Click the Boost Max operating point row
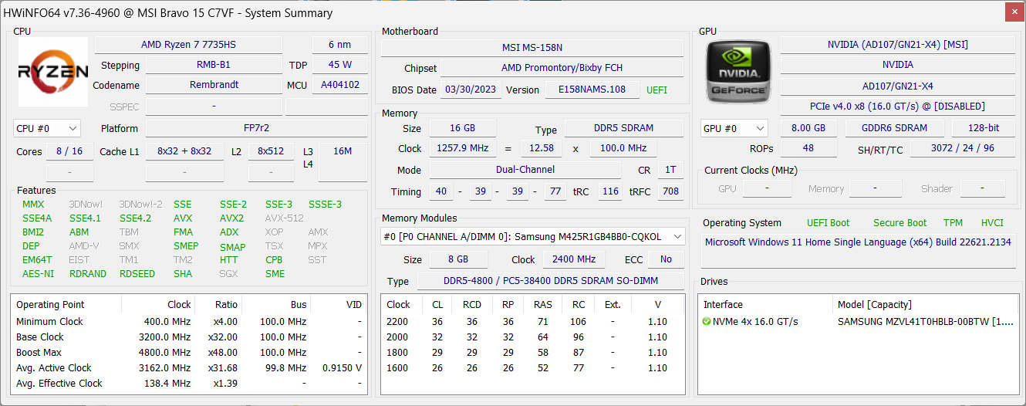The image size is (1026, 406). [188, 352]
